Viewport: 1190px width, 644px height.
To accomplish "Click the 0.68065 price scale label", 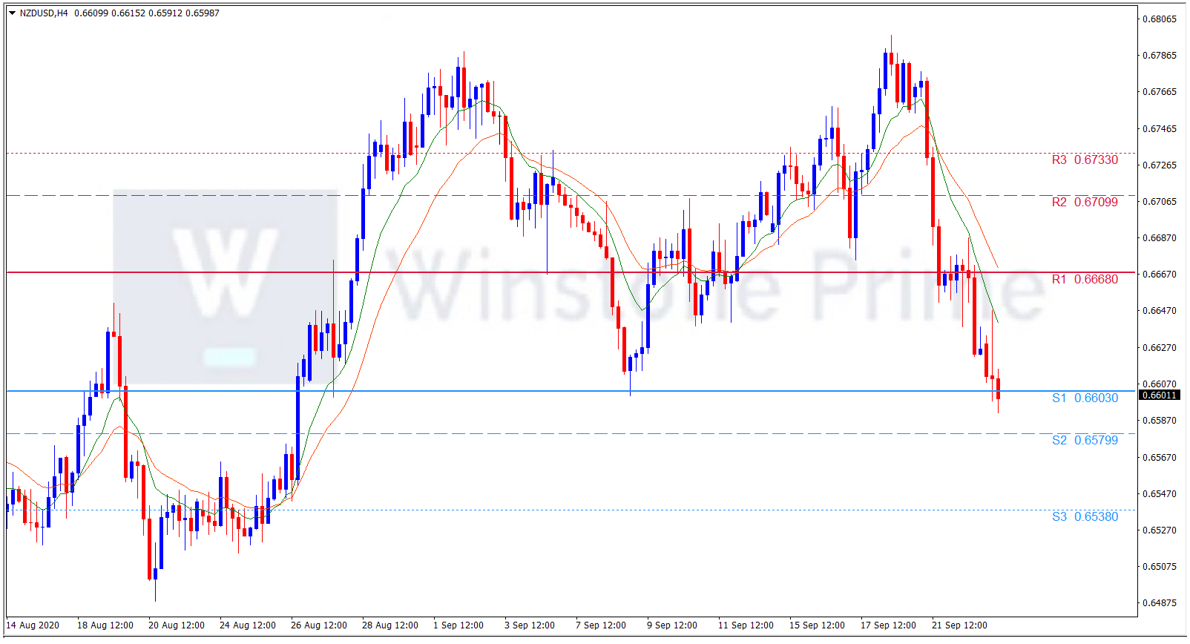I will 1159,19.
